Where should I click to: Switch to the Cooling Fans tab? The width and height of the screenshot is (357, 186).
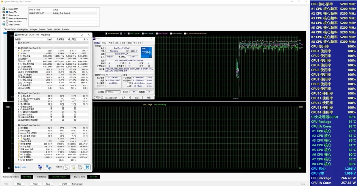tap(23, 29)
